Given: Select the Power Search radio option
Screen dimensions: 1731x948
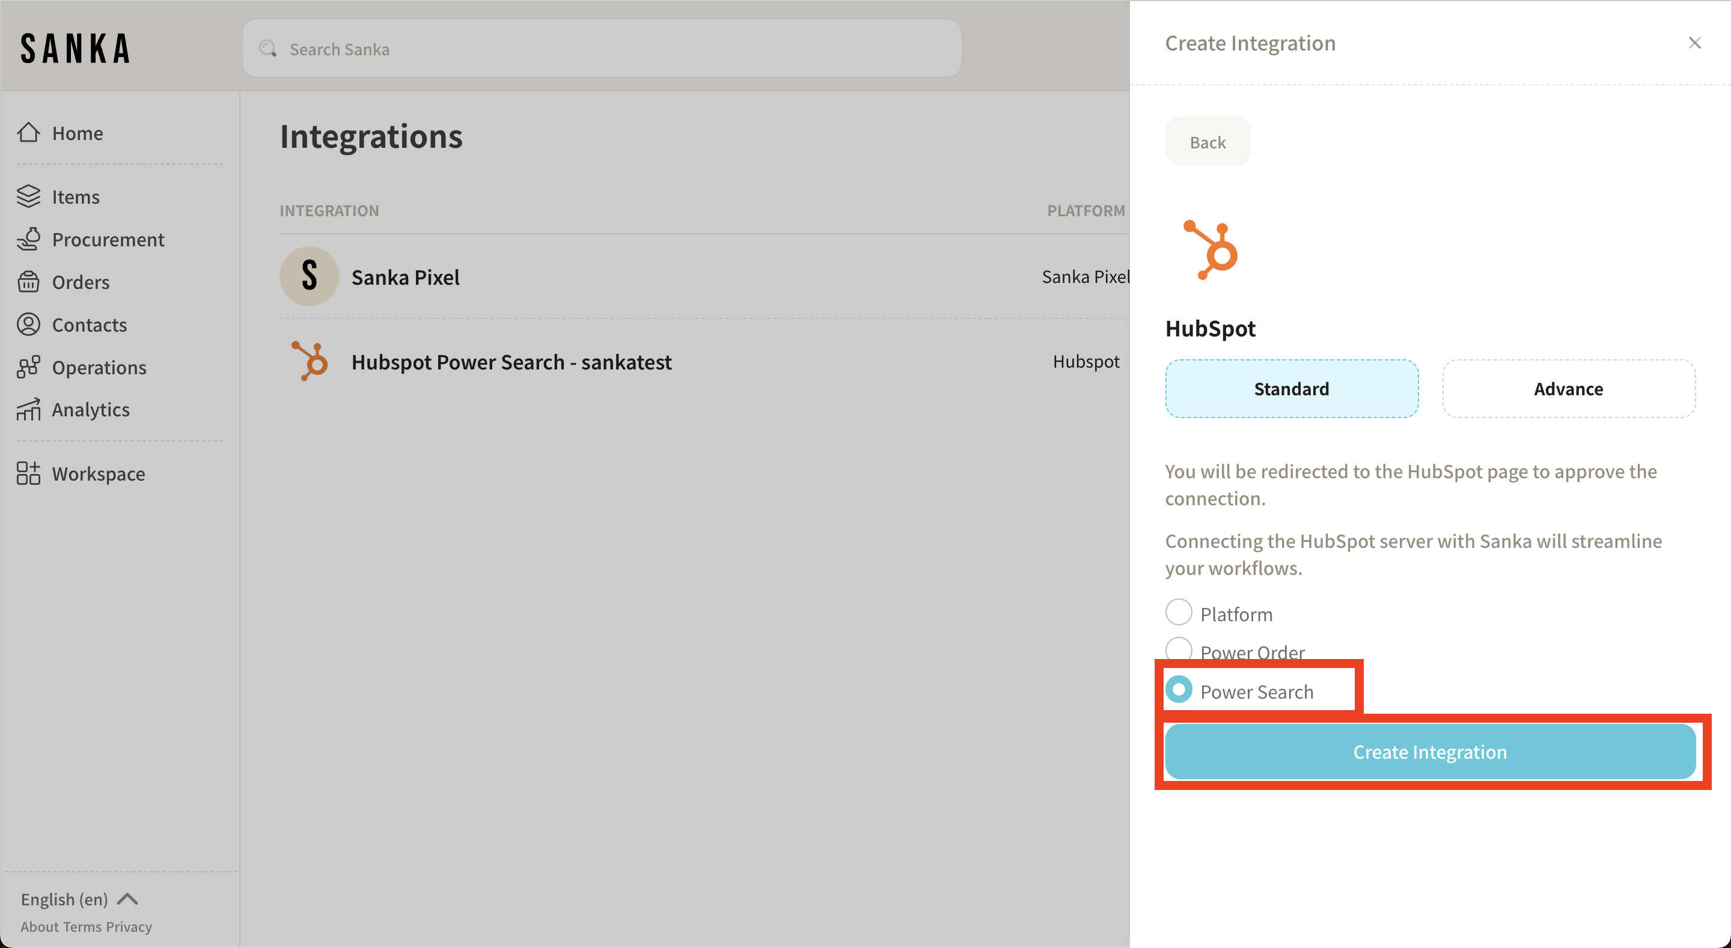Looking at the screenshot, I should (1178, 690).
